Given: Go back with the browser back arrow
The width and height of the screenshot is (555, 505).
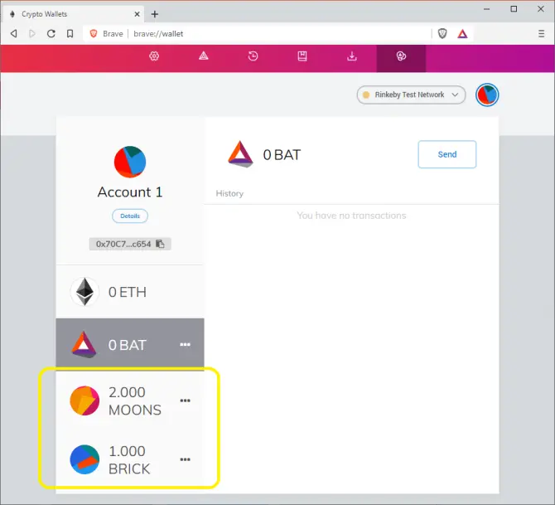Looking at the screenshot, I should [13, 34].
